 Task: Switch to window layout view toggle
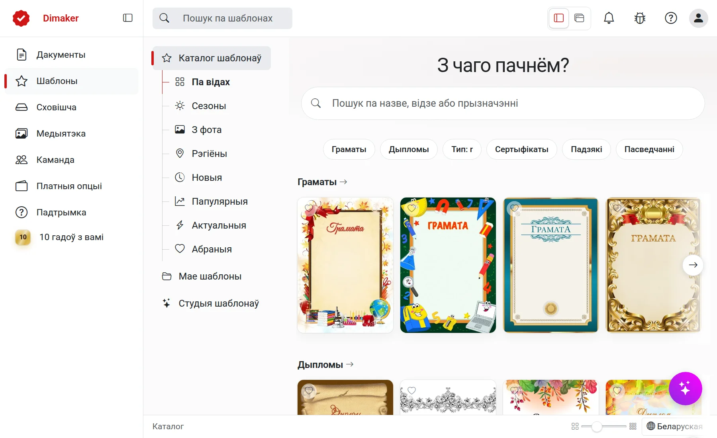[x=579, y=18]
